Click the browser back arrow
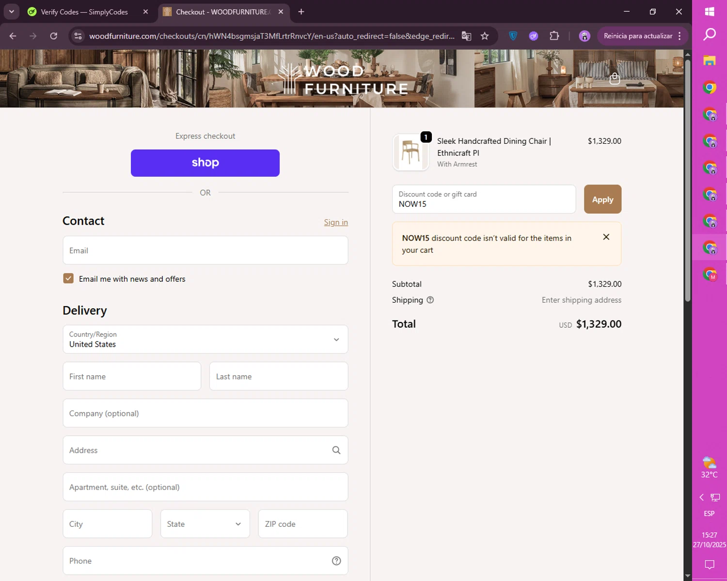The image size is (727, 581). [x=13, y=36]
